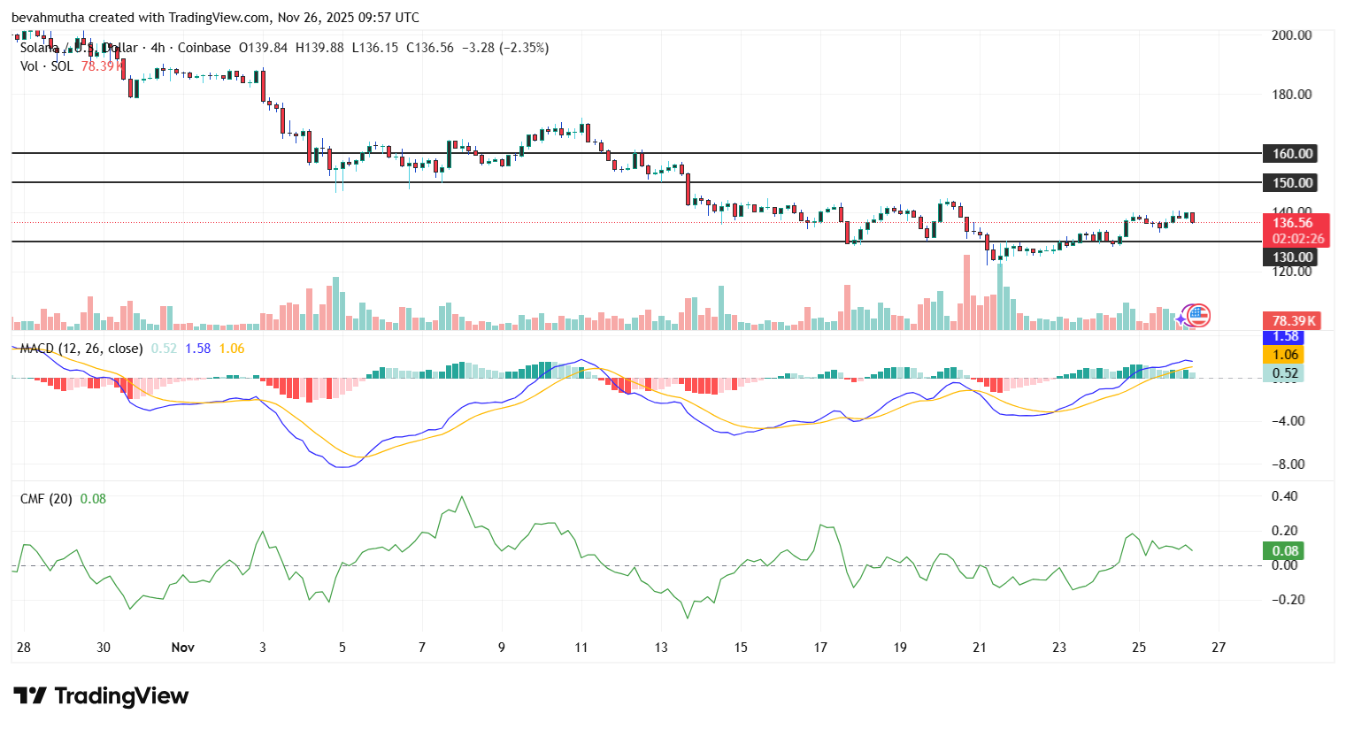Select the Nov label on the date axis
Image resolution: width=1346 pixels, height=729 pixels.
(183, 648)
